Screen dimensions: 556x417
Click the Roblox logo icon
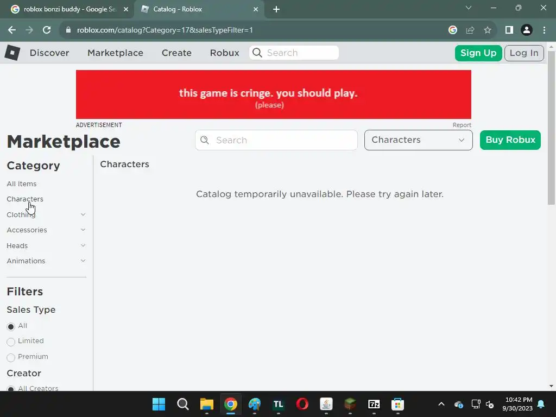pyautogui.click(x=12, y=53)
